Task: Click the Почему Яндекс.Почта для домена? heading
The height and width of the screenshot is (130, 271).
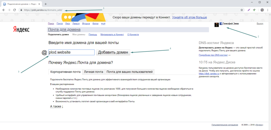Action: point(81,63)
